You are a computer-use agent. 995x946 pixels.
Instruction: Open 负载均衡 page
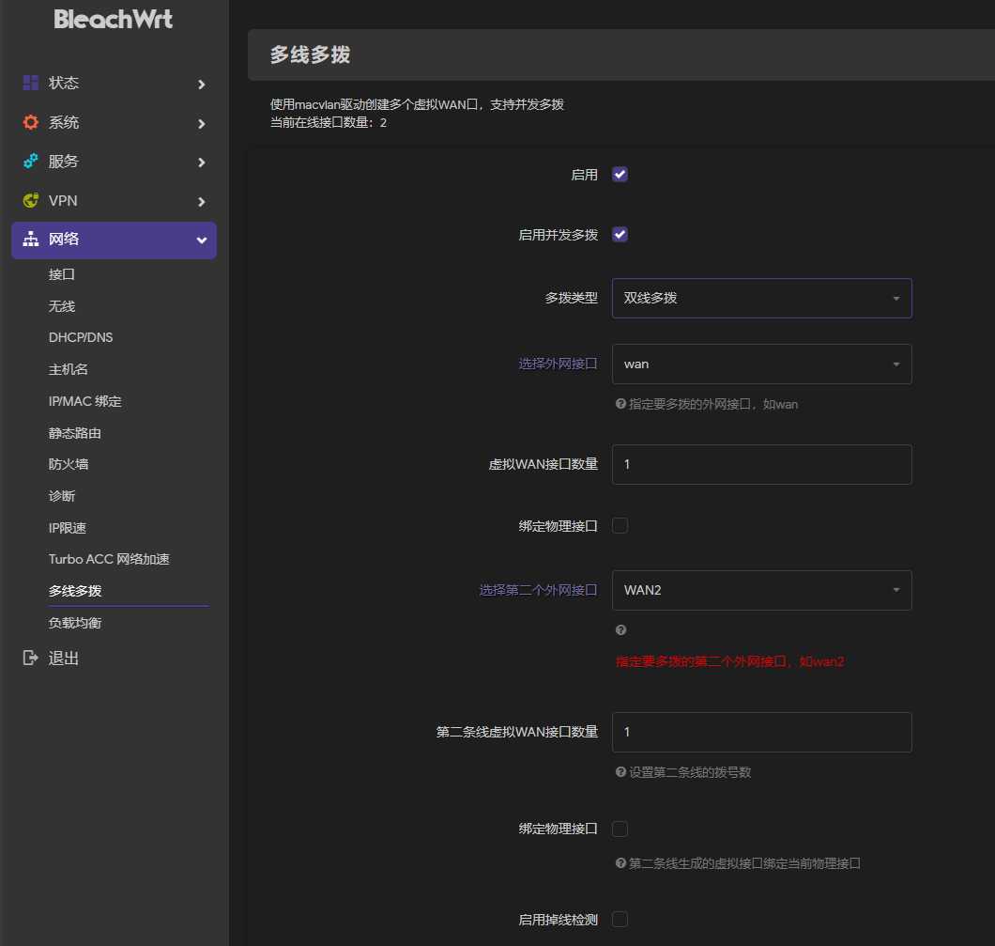pos(75,623)
